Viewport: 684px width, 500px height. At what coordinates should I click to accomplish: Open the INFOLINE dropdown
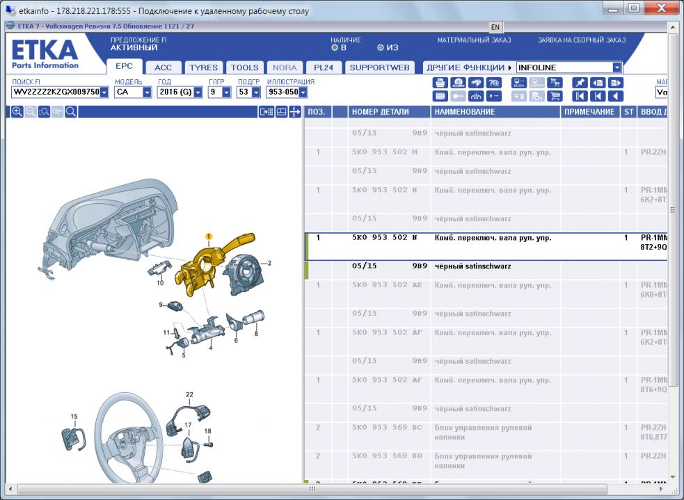point(617,67)
